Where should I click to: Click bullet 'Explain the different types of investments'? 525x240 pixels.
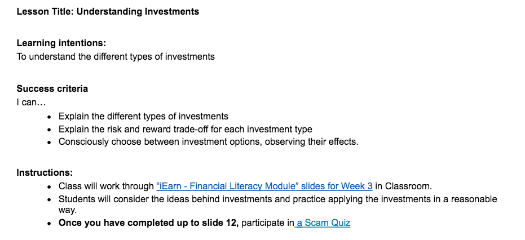(143, 117)
